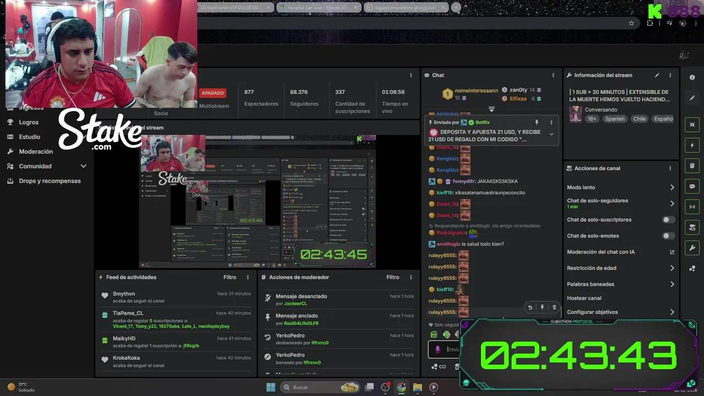This screenshot has height=396, width=704.
Task: Open Acciones de canal options menu
Action: point(670,168)
